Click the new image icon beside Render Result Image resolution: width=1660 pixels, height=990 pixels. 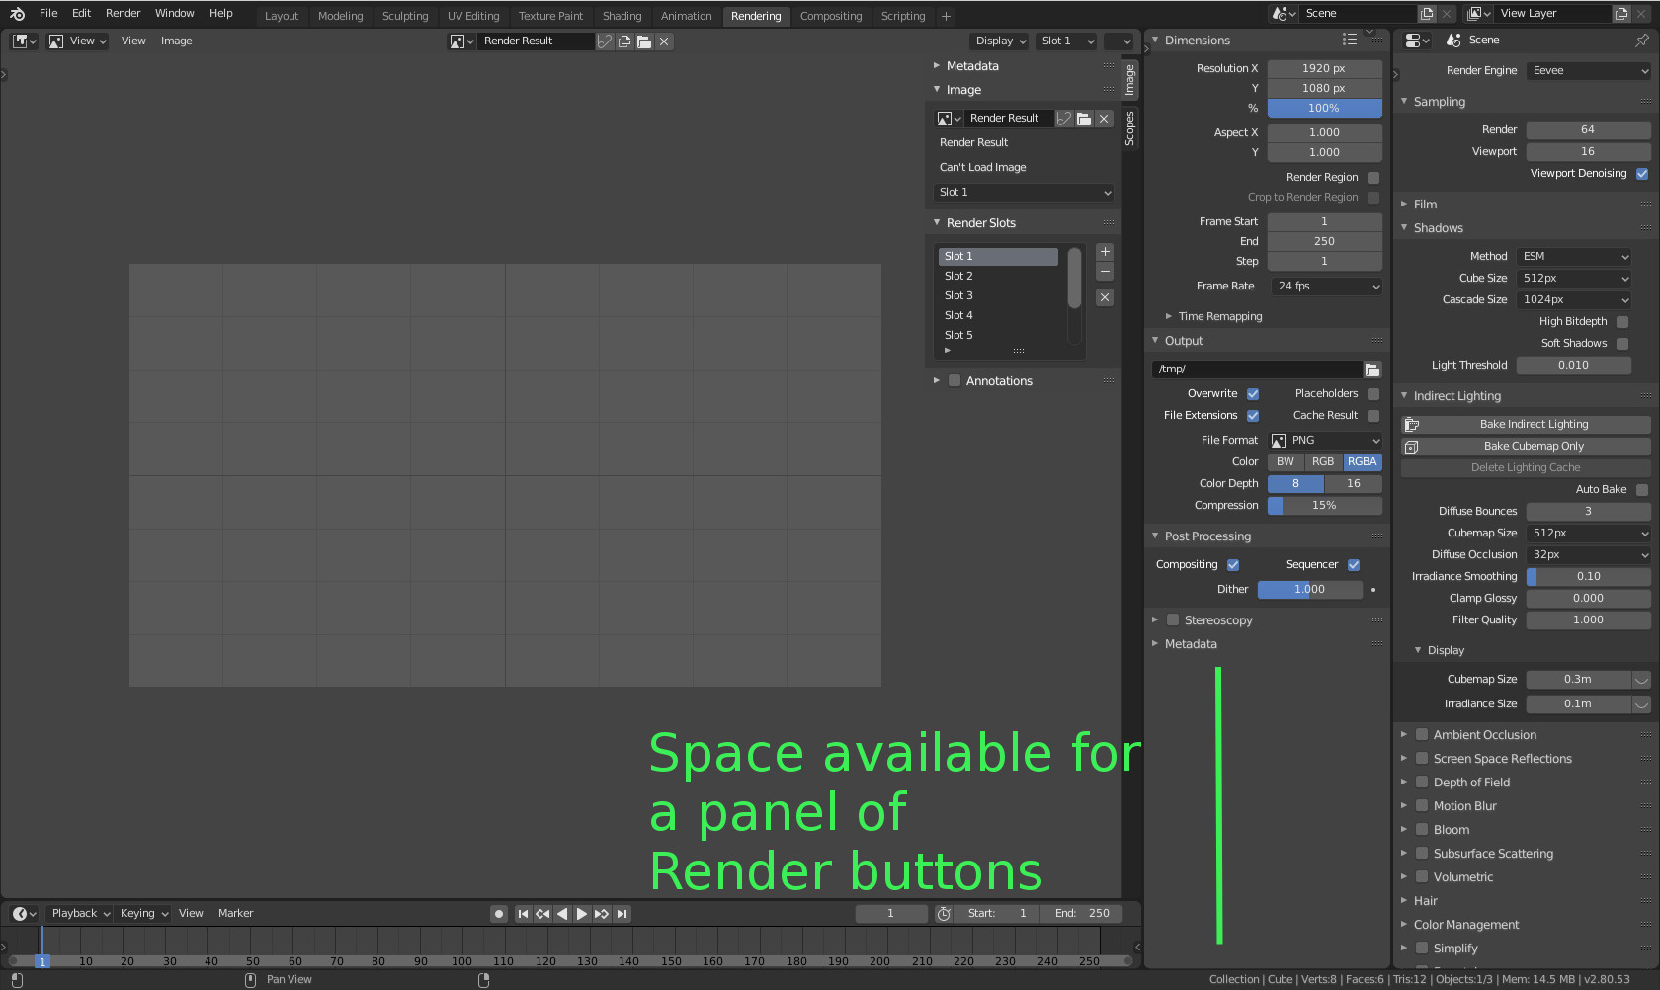pos(622,41)
